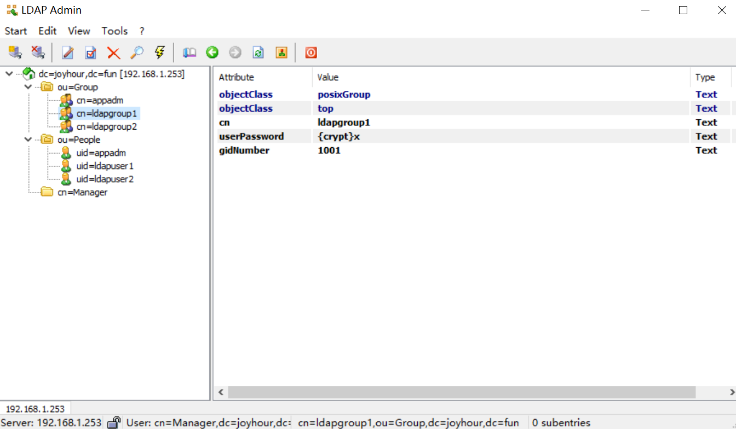Click the Edit entry pencil icon
This screenshot has width=736, height=429.
pyautogui.click(x=68, y=53)
